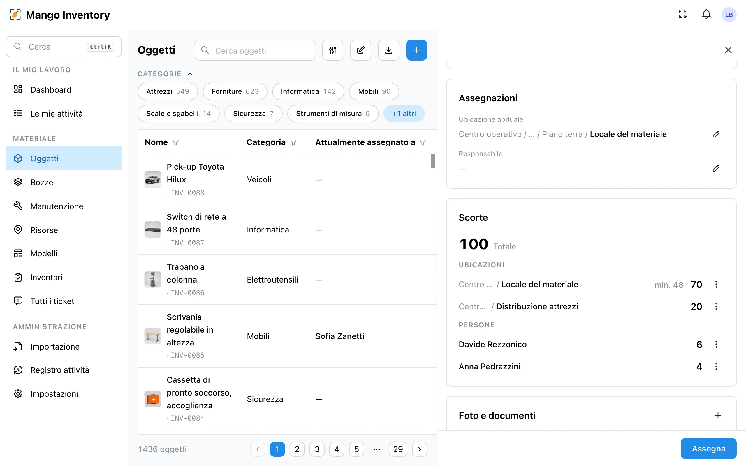Select the Strumenti di misura chip
This screenshot has width=746, height=466.
coord(332,114)
